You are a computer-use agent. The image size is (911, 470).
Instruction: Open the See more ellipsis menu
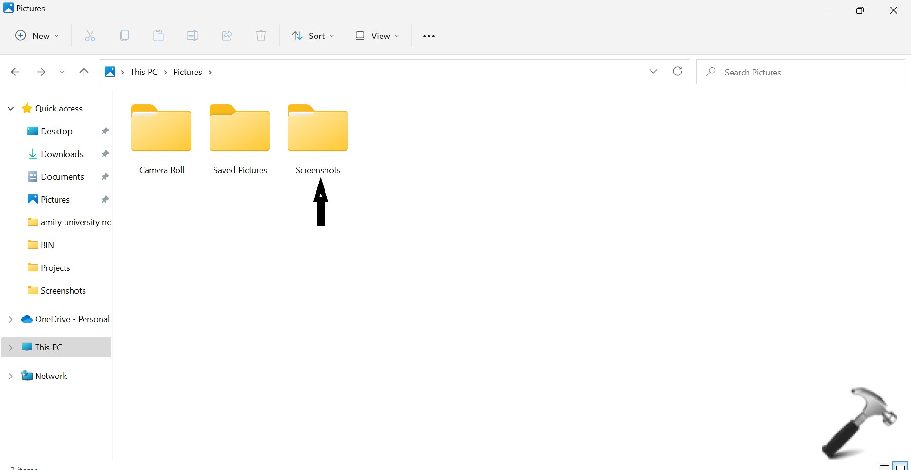[428, 36]
